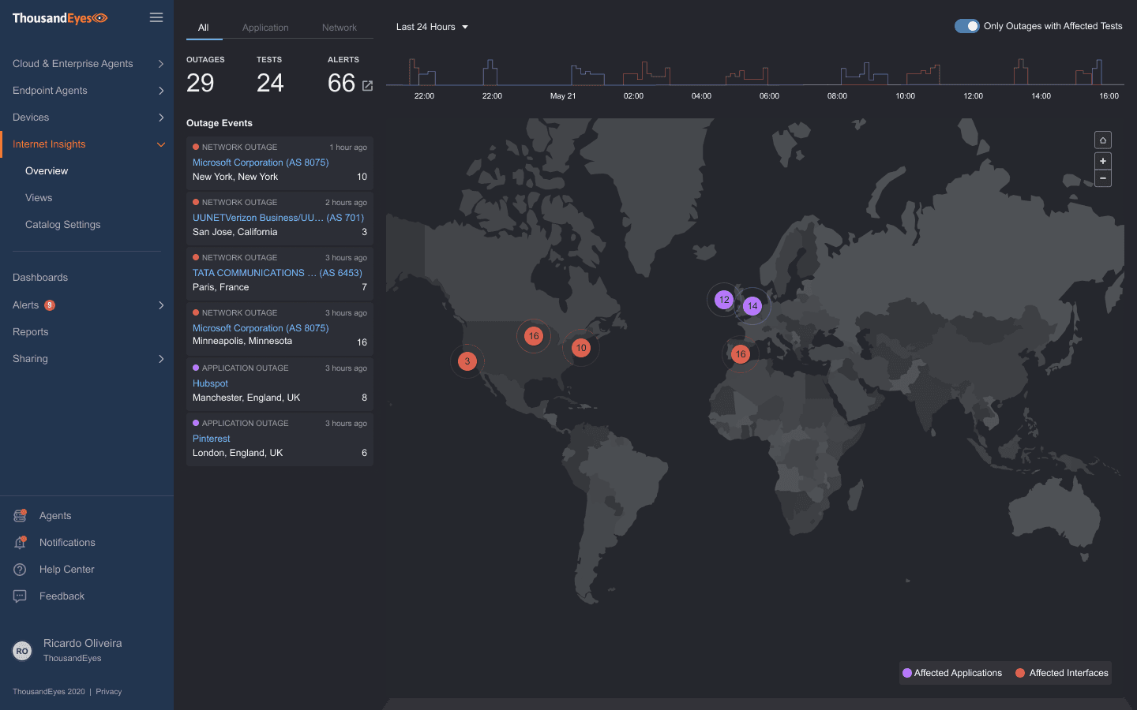
Task: Open the Hubspot outage link
Action: click(210, 383)
